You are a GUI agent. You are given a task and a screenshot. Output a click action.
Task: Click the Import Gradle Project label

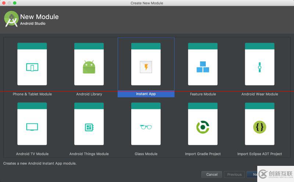coord(203,154)
